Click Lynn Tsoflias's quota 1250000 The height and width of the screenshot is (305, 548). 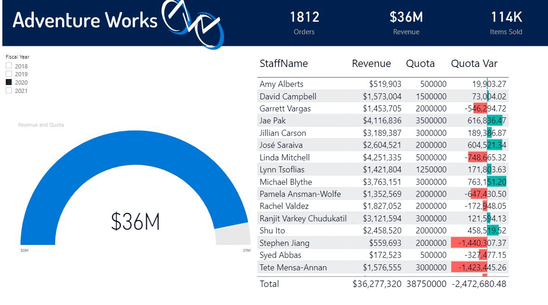pos(431,170)
